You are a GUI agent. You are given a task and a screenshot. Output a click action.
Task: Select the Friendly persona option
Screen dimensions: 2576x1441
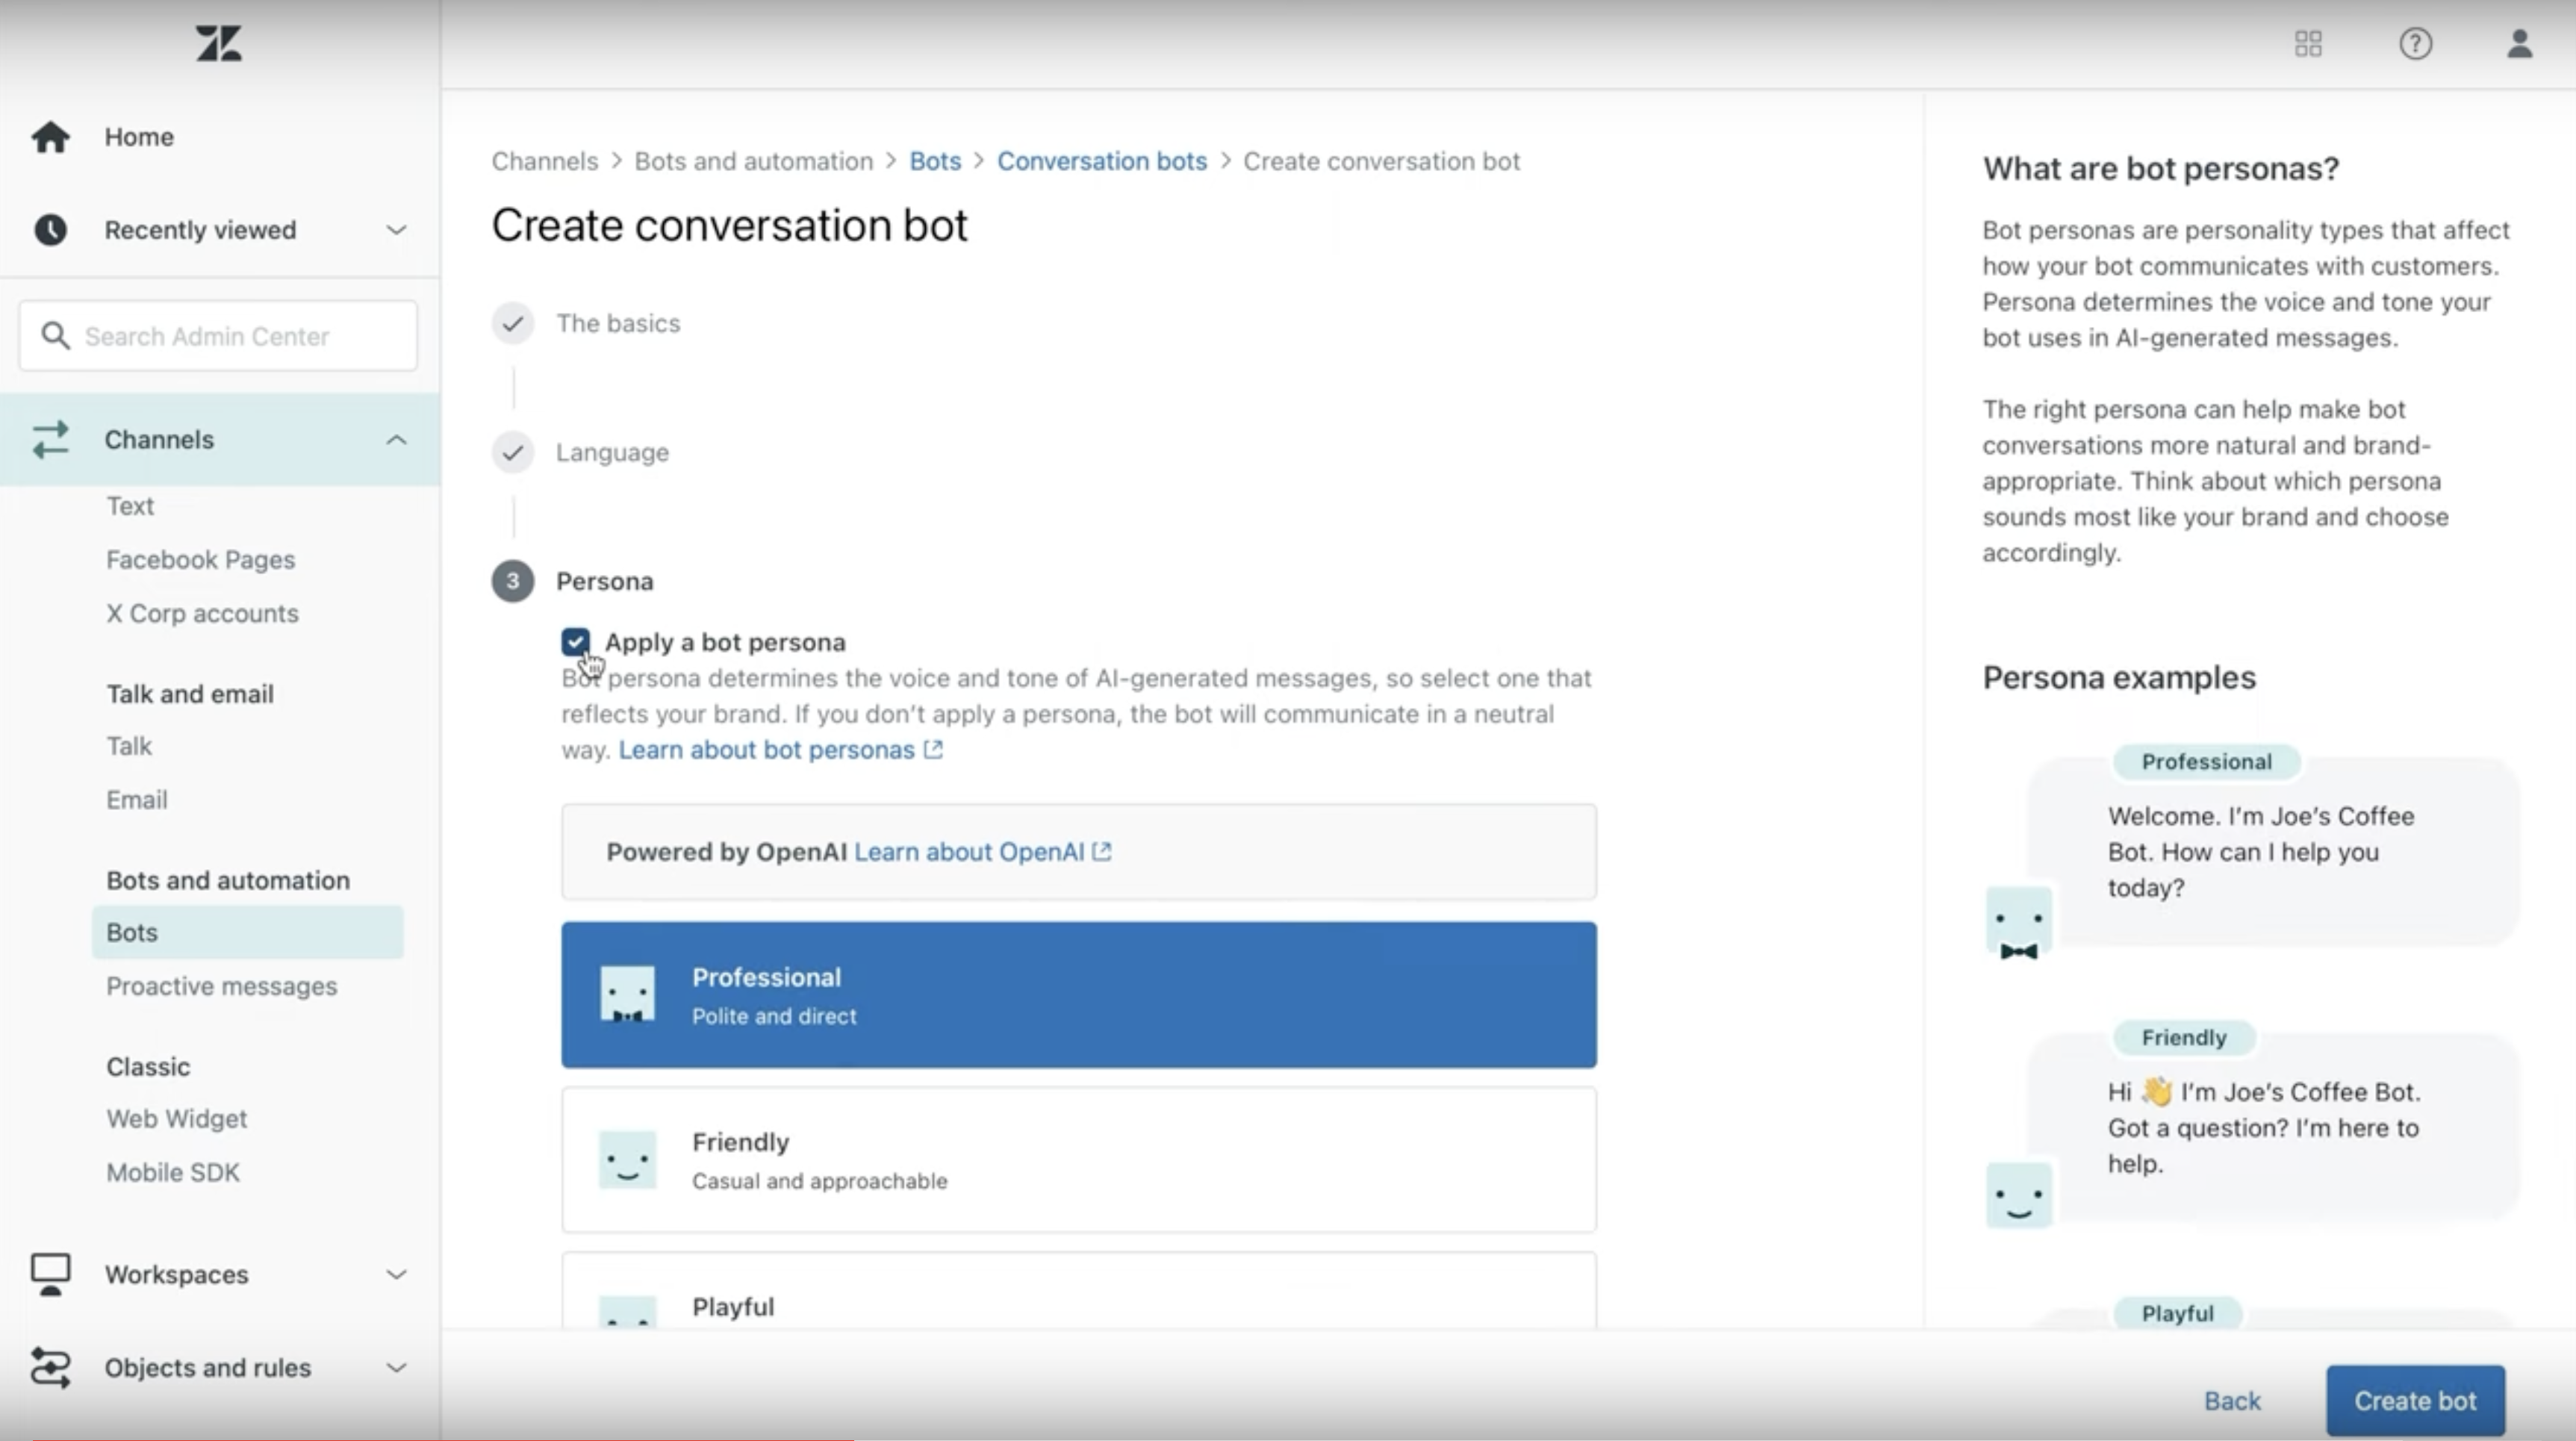[x=1078, y=1160]
